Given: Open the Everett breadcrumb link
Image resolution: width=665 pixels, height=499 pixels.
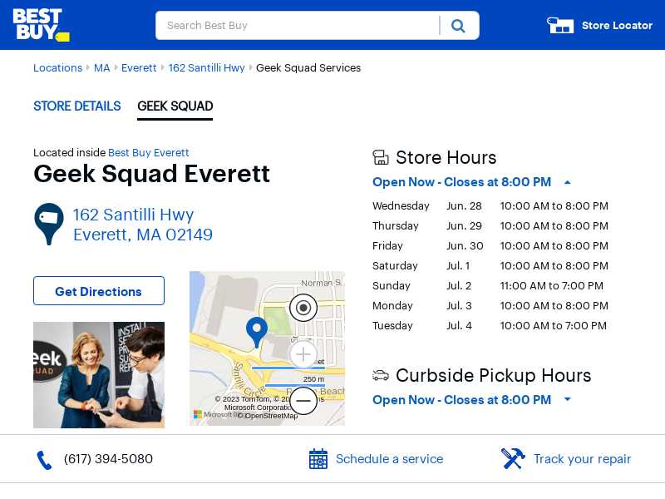Looking at the screenshot, I should pos(139,68).
